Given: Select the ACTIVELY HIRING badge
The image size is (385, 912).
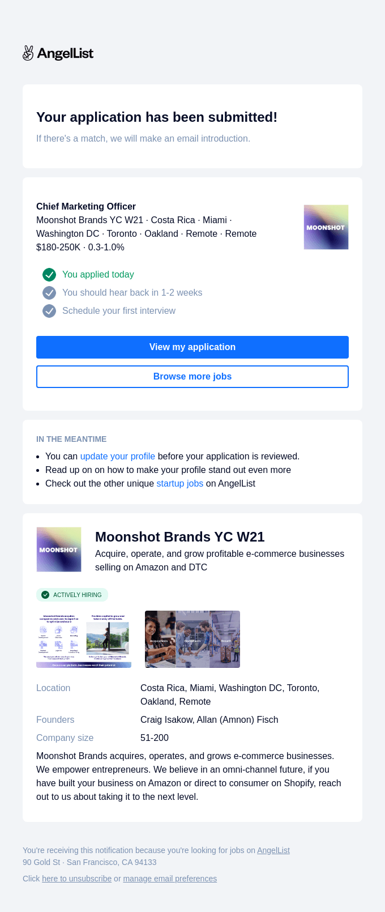Looking at the screenshot, I should [x=72, y=595].
